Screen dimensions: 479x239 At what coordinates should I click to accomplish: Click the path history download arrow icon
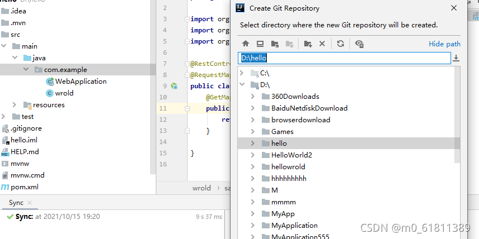[456, 58]
